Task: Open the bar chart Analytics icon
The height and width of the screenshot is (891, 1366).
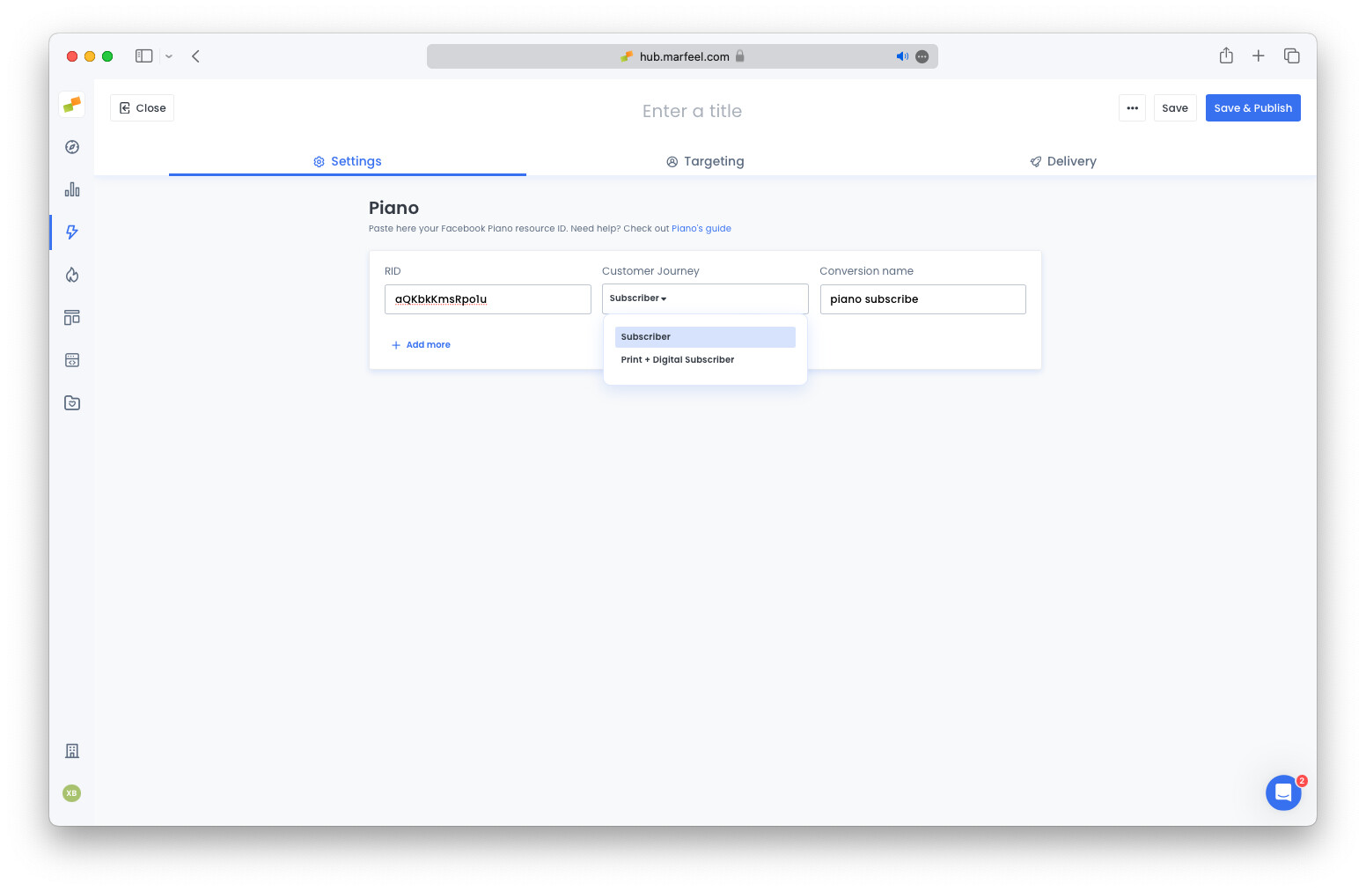Action: [x=71, y=188]
